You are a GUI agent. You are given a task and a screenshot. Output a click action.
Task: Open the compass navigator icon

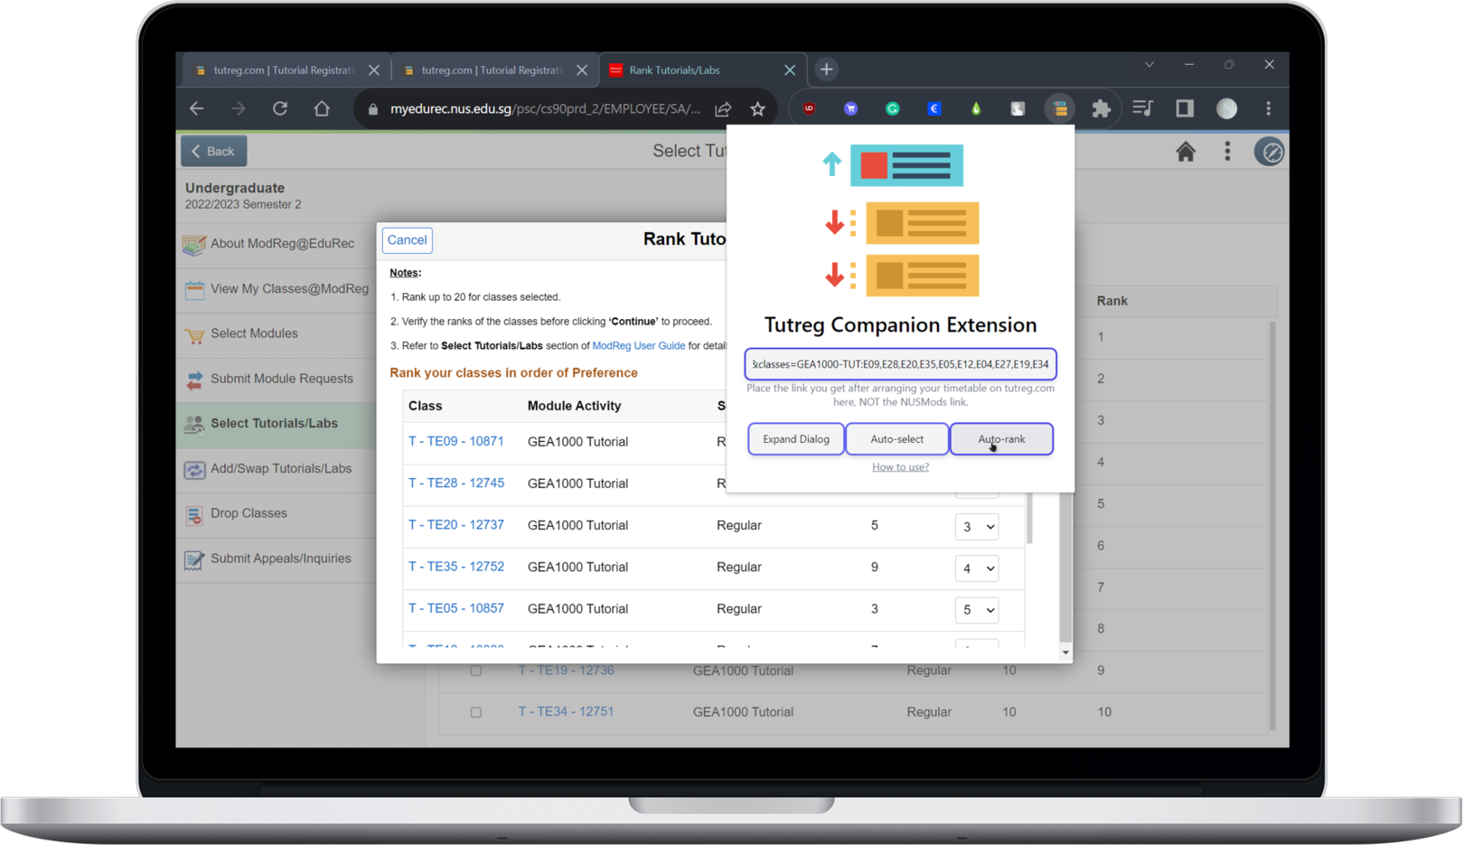1270,152
